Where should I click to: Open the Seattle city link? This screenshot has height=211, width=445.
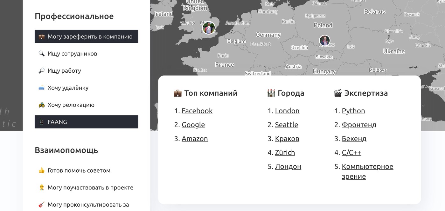pos(286,125)
